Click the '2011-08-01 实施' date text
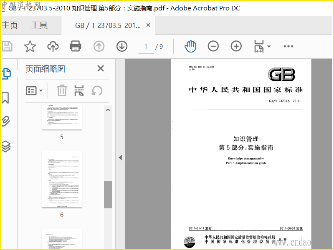The width and height of the screenshot is (334, 250). (291, 228)
